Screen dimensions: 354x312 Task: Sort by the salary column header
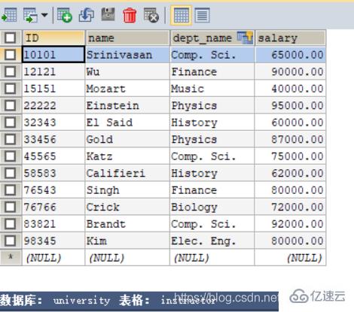click(290, 38)
